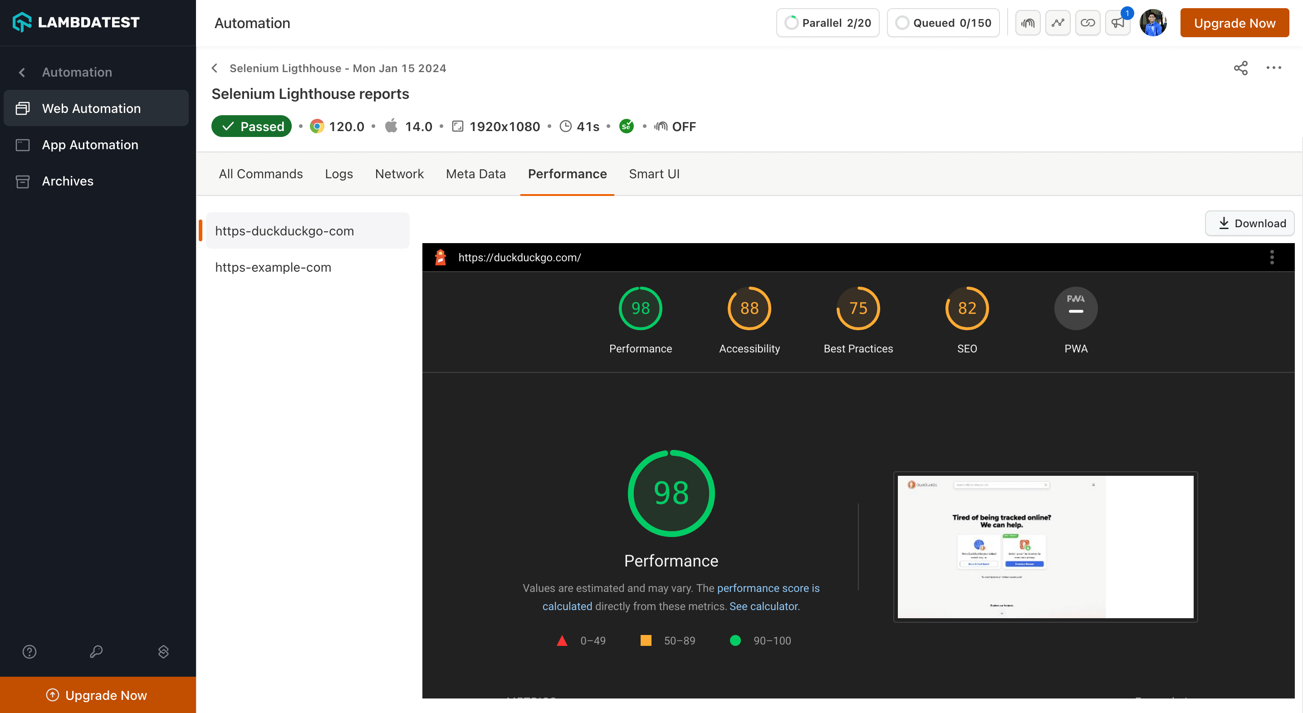Click the user profile avatar
The height and width of the screenshot is (713, 1303).
pyautogui.click(x=1153, y=23)
